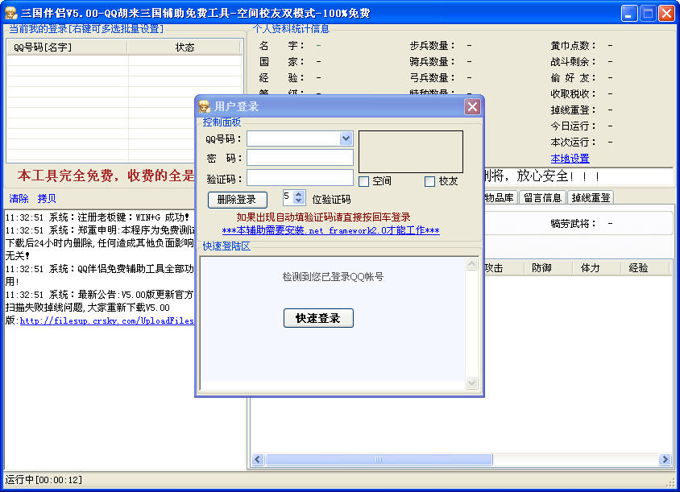The image size is (680, 492).
Task: Click the 密码 password input field
Action: click(x=300, y=158)
